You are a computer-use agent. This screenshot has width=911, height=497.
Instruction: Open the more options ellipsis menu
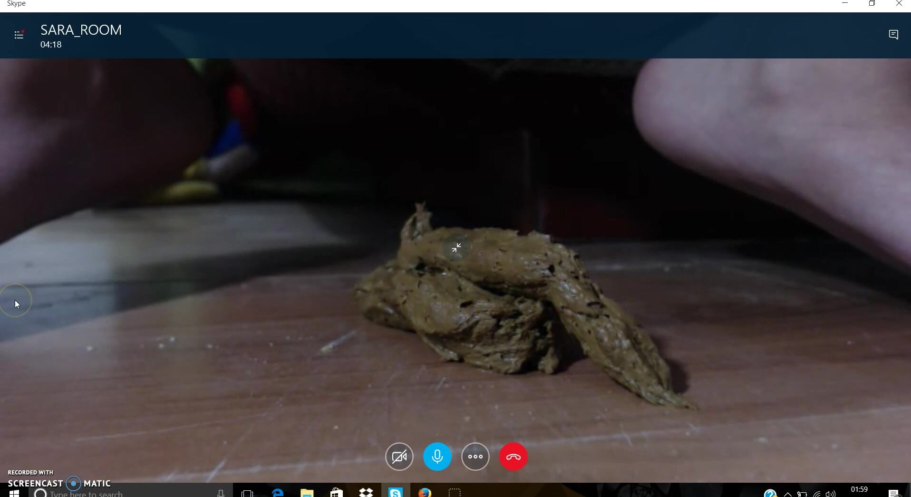pyautogui.click(x=475, y=457)
